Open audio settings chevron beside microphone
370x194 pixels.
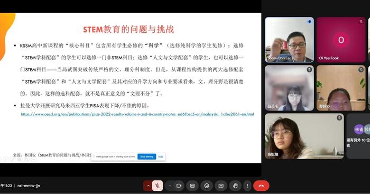tap(148, 186)
